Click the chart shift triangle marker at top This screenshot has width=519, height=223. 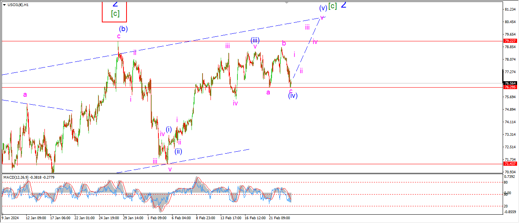point(287,2)
